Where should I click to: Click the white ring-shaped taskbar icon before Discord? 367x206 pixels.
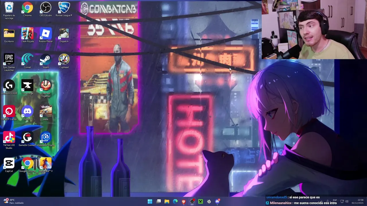point(209,201)
